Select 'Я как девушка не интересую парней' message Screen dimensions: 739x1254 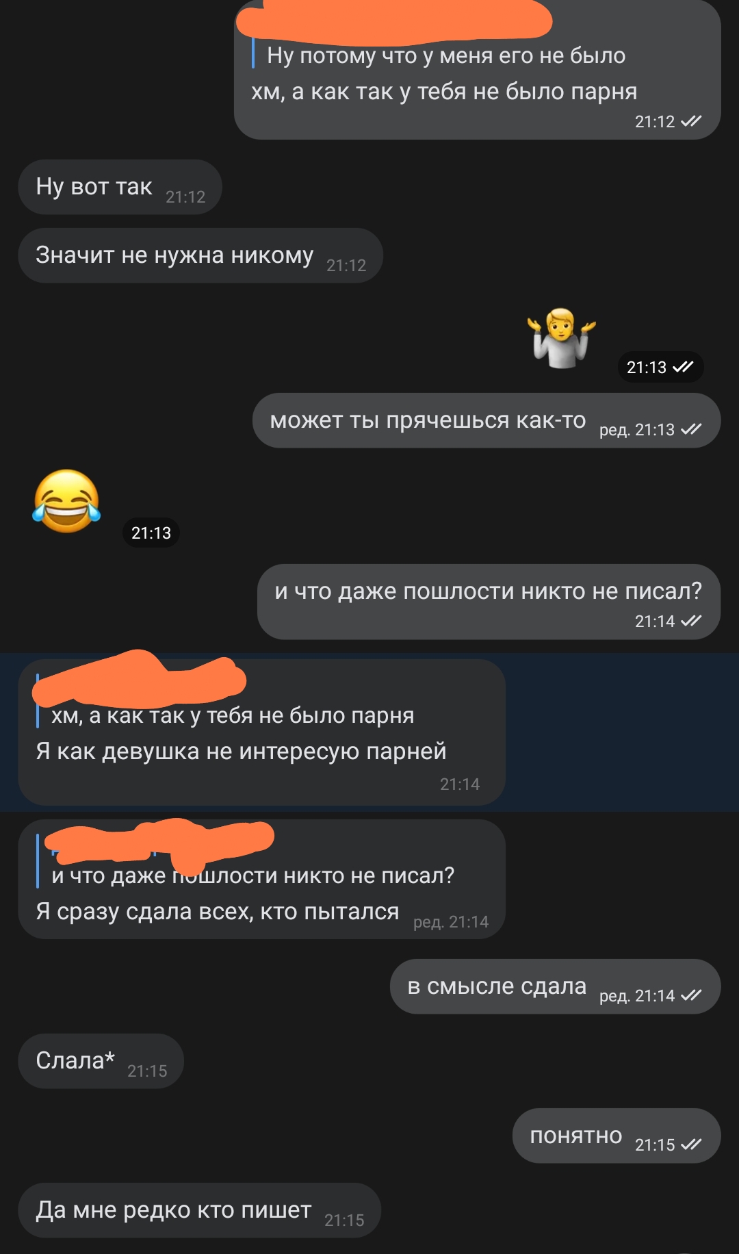[261, 732]
